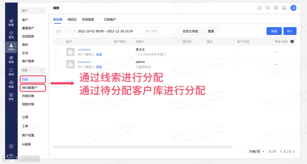307x164 pixels.
Task: Check the second ccvvvvvv row checkbox
Action: 57,64
